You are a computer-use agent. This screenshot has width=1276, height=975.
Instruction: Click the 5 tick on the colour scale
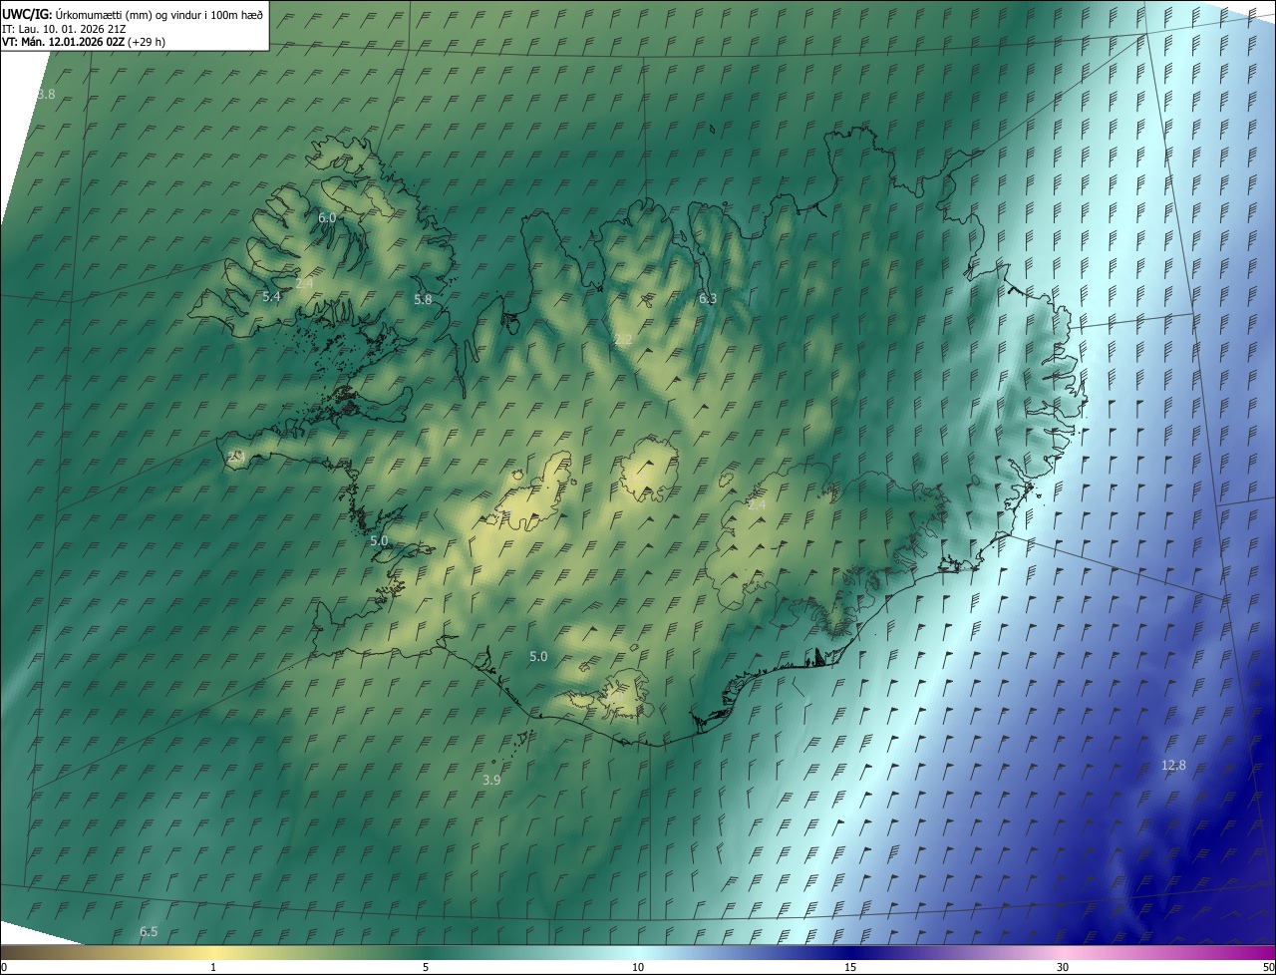[x=426, y=967]
